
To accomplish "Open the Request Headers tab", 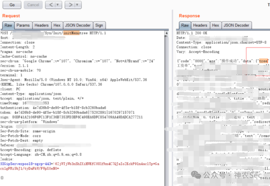I will [x=41, y=25].
